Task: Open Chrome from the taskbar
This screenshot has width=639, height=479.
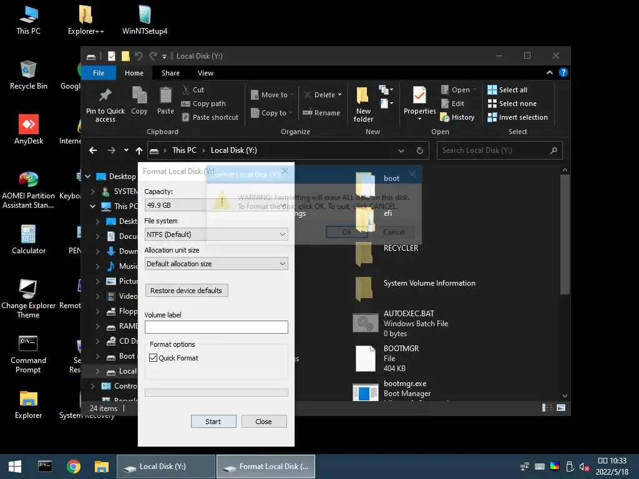Action: pyautogui.click(x=74, y=467)
